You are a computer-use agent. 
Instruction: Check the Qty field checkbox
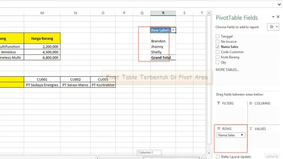click(x=218, y=62)
